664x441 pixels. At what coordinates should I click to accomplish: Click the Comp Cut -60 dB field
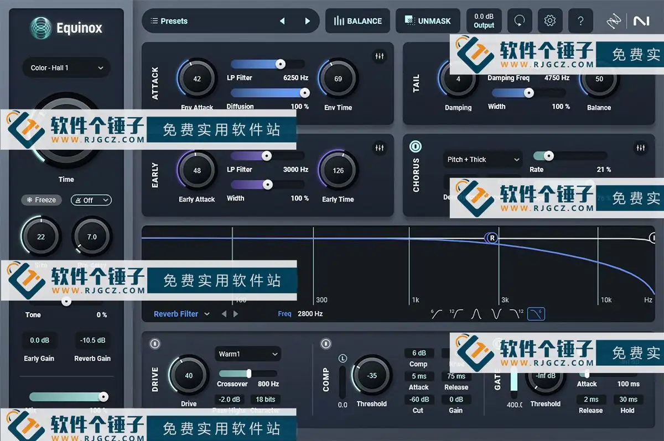click(419, 400)
